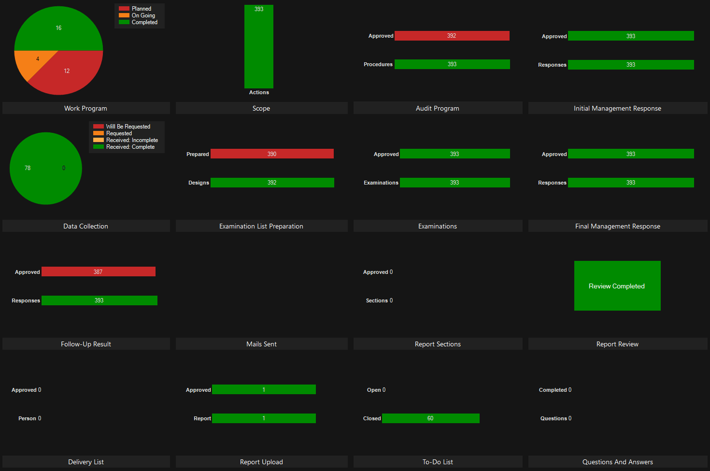Click the Prepared bar showing 390

pos(272,154)
